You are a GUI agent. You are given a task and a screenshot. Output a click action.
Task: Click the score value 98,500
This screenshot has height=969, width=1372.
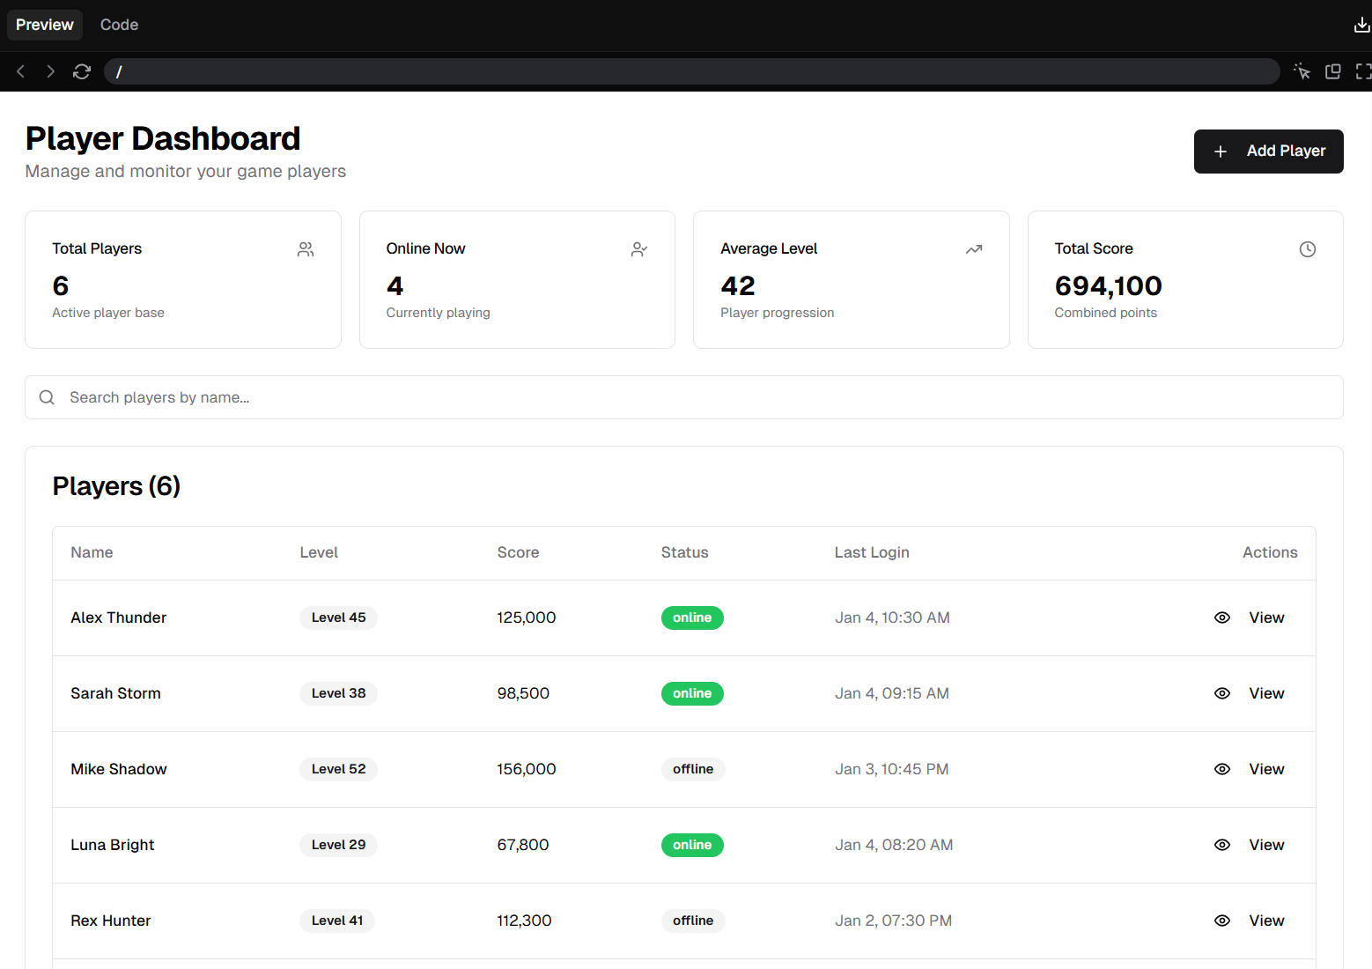point(523,693)
